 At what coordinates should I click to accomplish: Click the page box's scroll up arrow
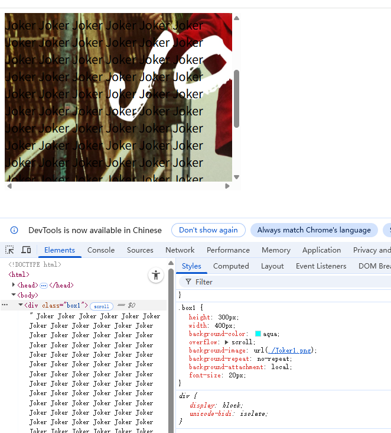click(x=236, y=18)
